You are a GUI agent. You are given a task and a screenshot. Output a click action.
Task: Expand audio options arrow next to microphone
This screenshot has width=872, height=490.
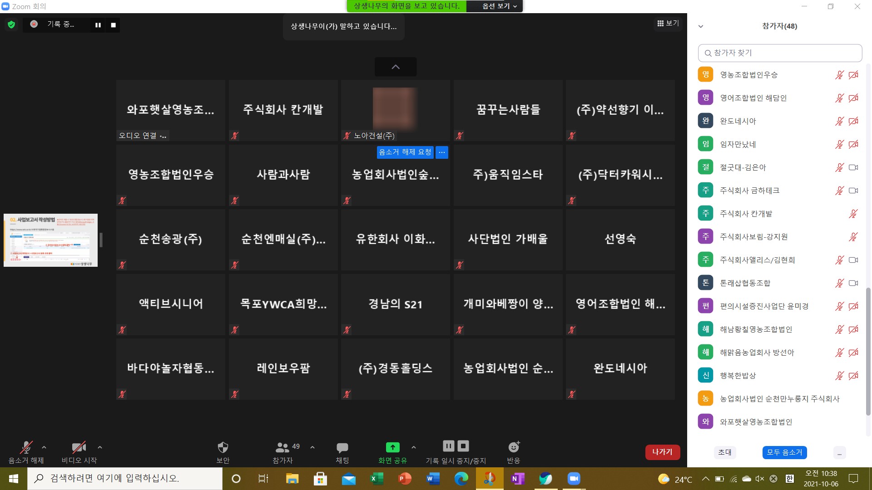tap(44, 447)
